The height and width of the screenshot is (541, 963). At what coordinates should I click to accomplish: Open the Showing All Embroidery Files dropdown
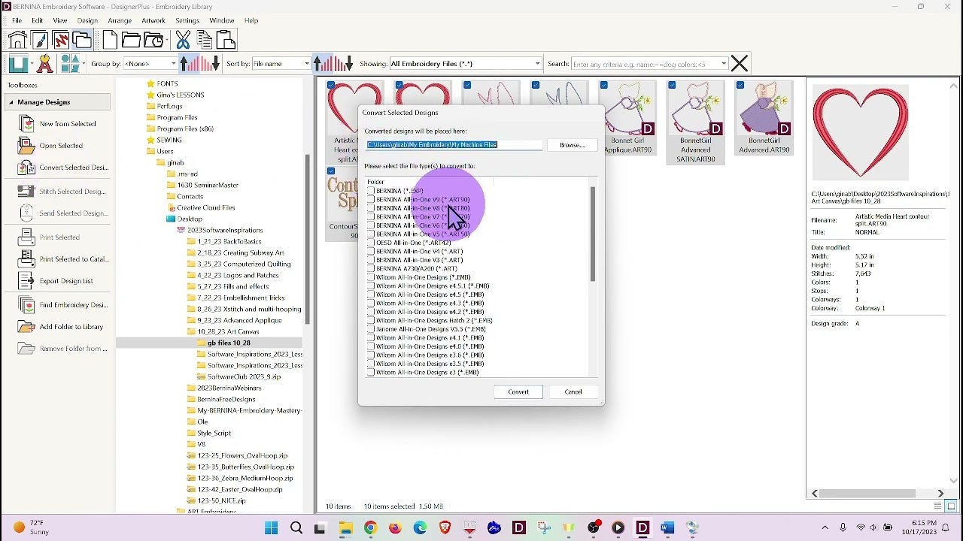pos(466,64)
